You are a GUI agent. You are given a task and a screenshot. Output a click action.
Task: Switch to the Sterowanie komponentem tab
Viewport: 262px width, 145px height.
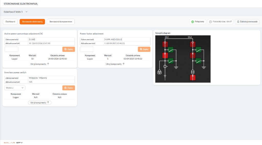click(61, 22)
